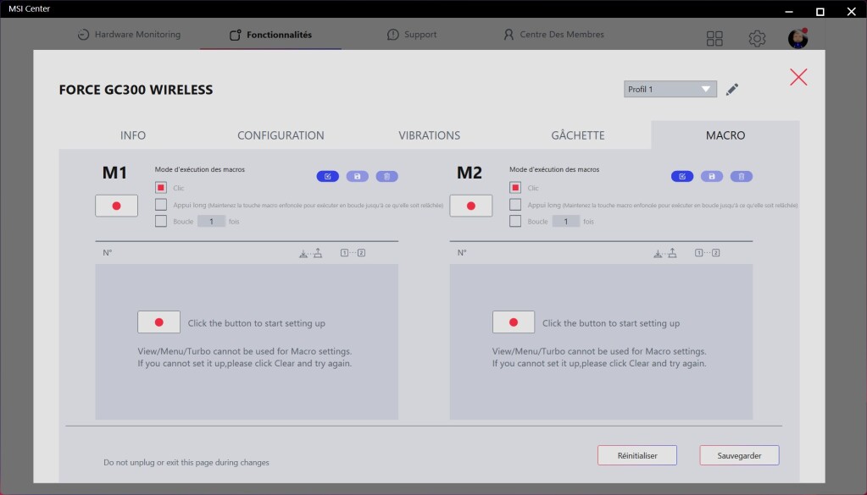This screenshot has width=867, height=495.
Task: Click the Sauvegarder button
Action: coord(738,455)
